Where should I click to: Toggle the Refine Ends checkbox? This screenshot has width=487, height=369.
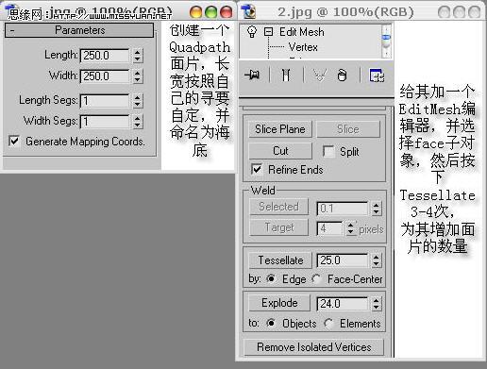coord(257,169)
